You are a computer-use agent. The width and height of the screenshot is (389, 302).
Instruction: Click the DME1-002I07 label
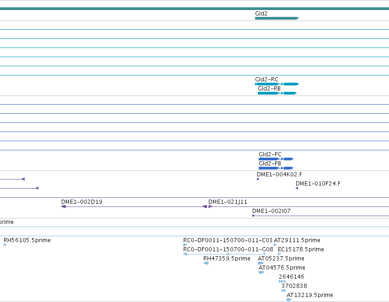271,211
